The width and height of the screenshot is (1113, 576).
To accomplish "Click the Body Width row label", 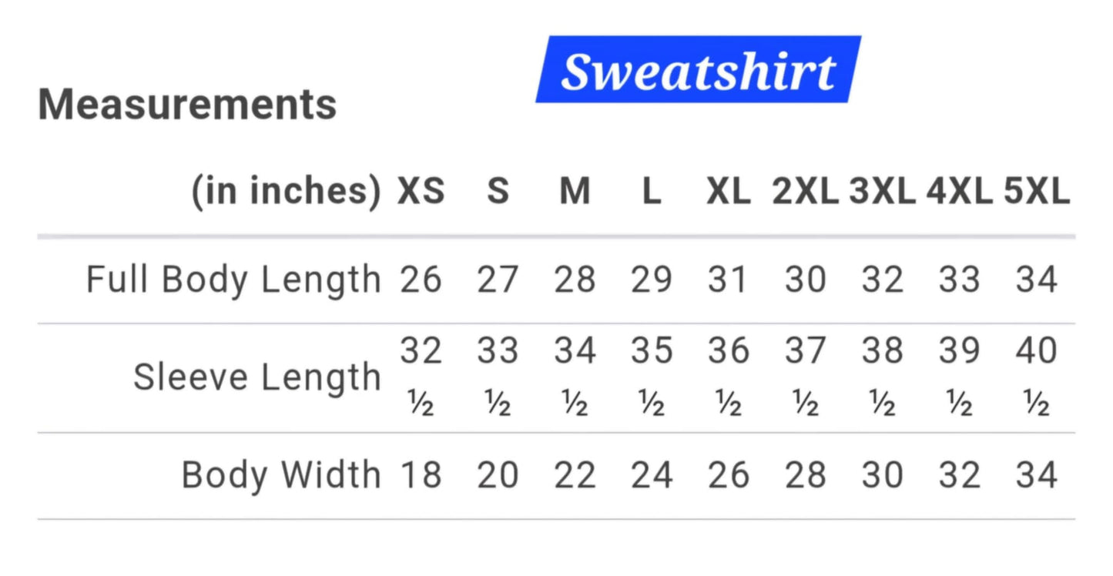I will point(281,475).
